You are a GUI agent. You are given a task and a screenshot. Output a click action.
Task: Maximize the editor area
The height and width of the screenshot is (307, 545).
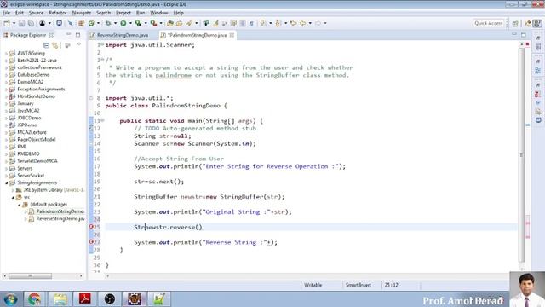click(x=524, y=35)
